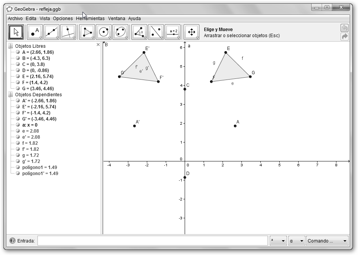The height and width of the screenshot is (255, 358).
Task: Toggle visibility bullet of point A
Action: click(18, 52)
